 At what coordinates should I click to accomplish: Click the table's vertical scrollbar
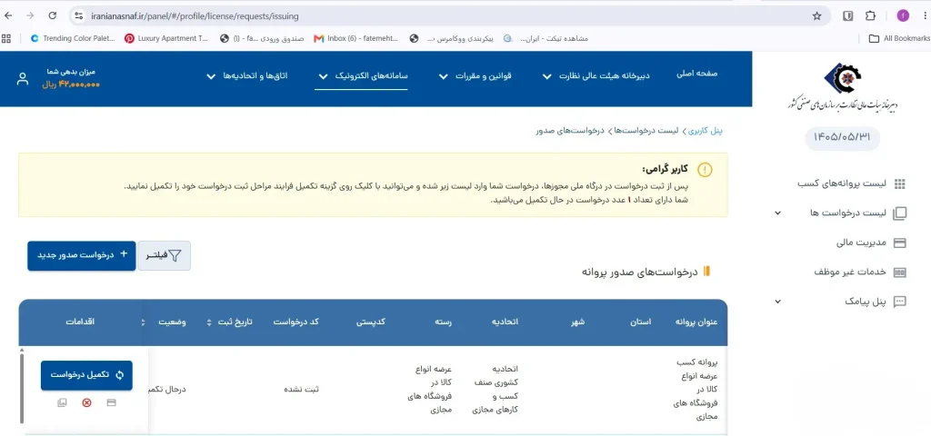[22, 389]
